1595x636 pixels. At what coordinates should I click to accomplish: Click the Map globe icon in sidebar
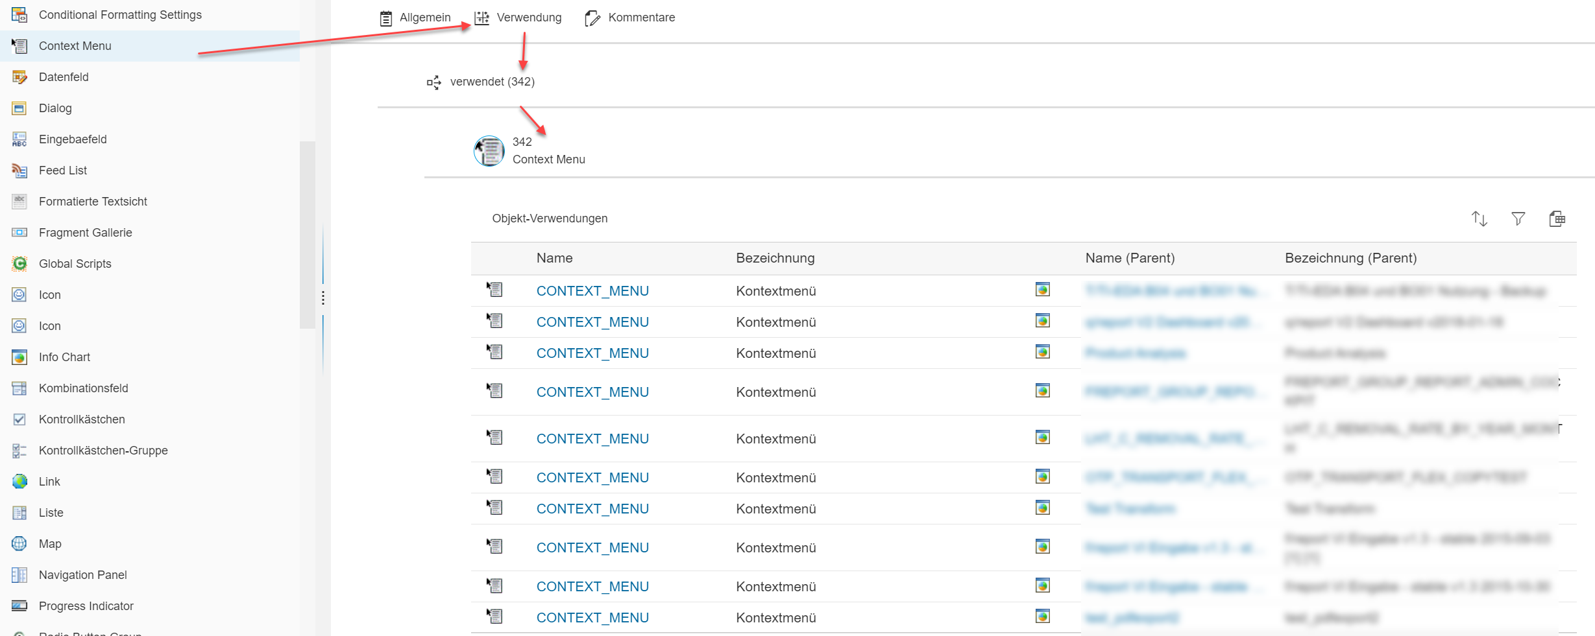(x=19, y=544)
